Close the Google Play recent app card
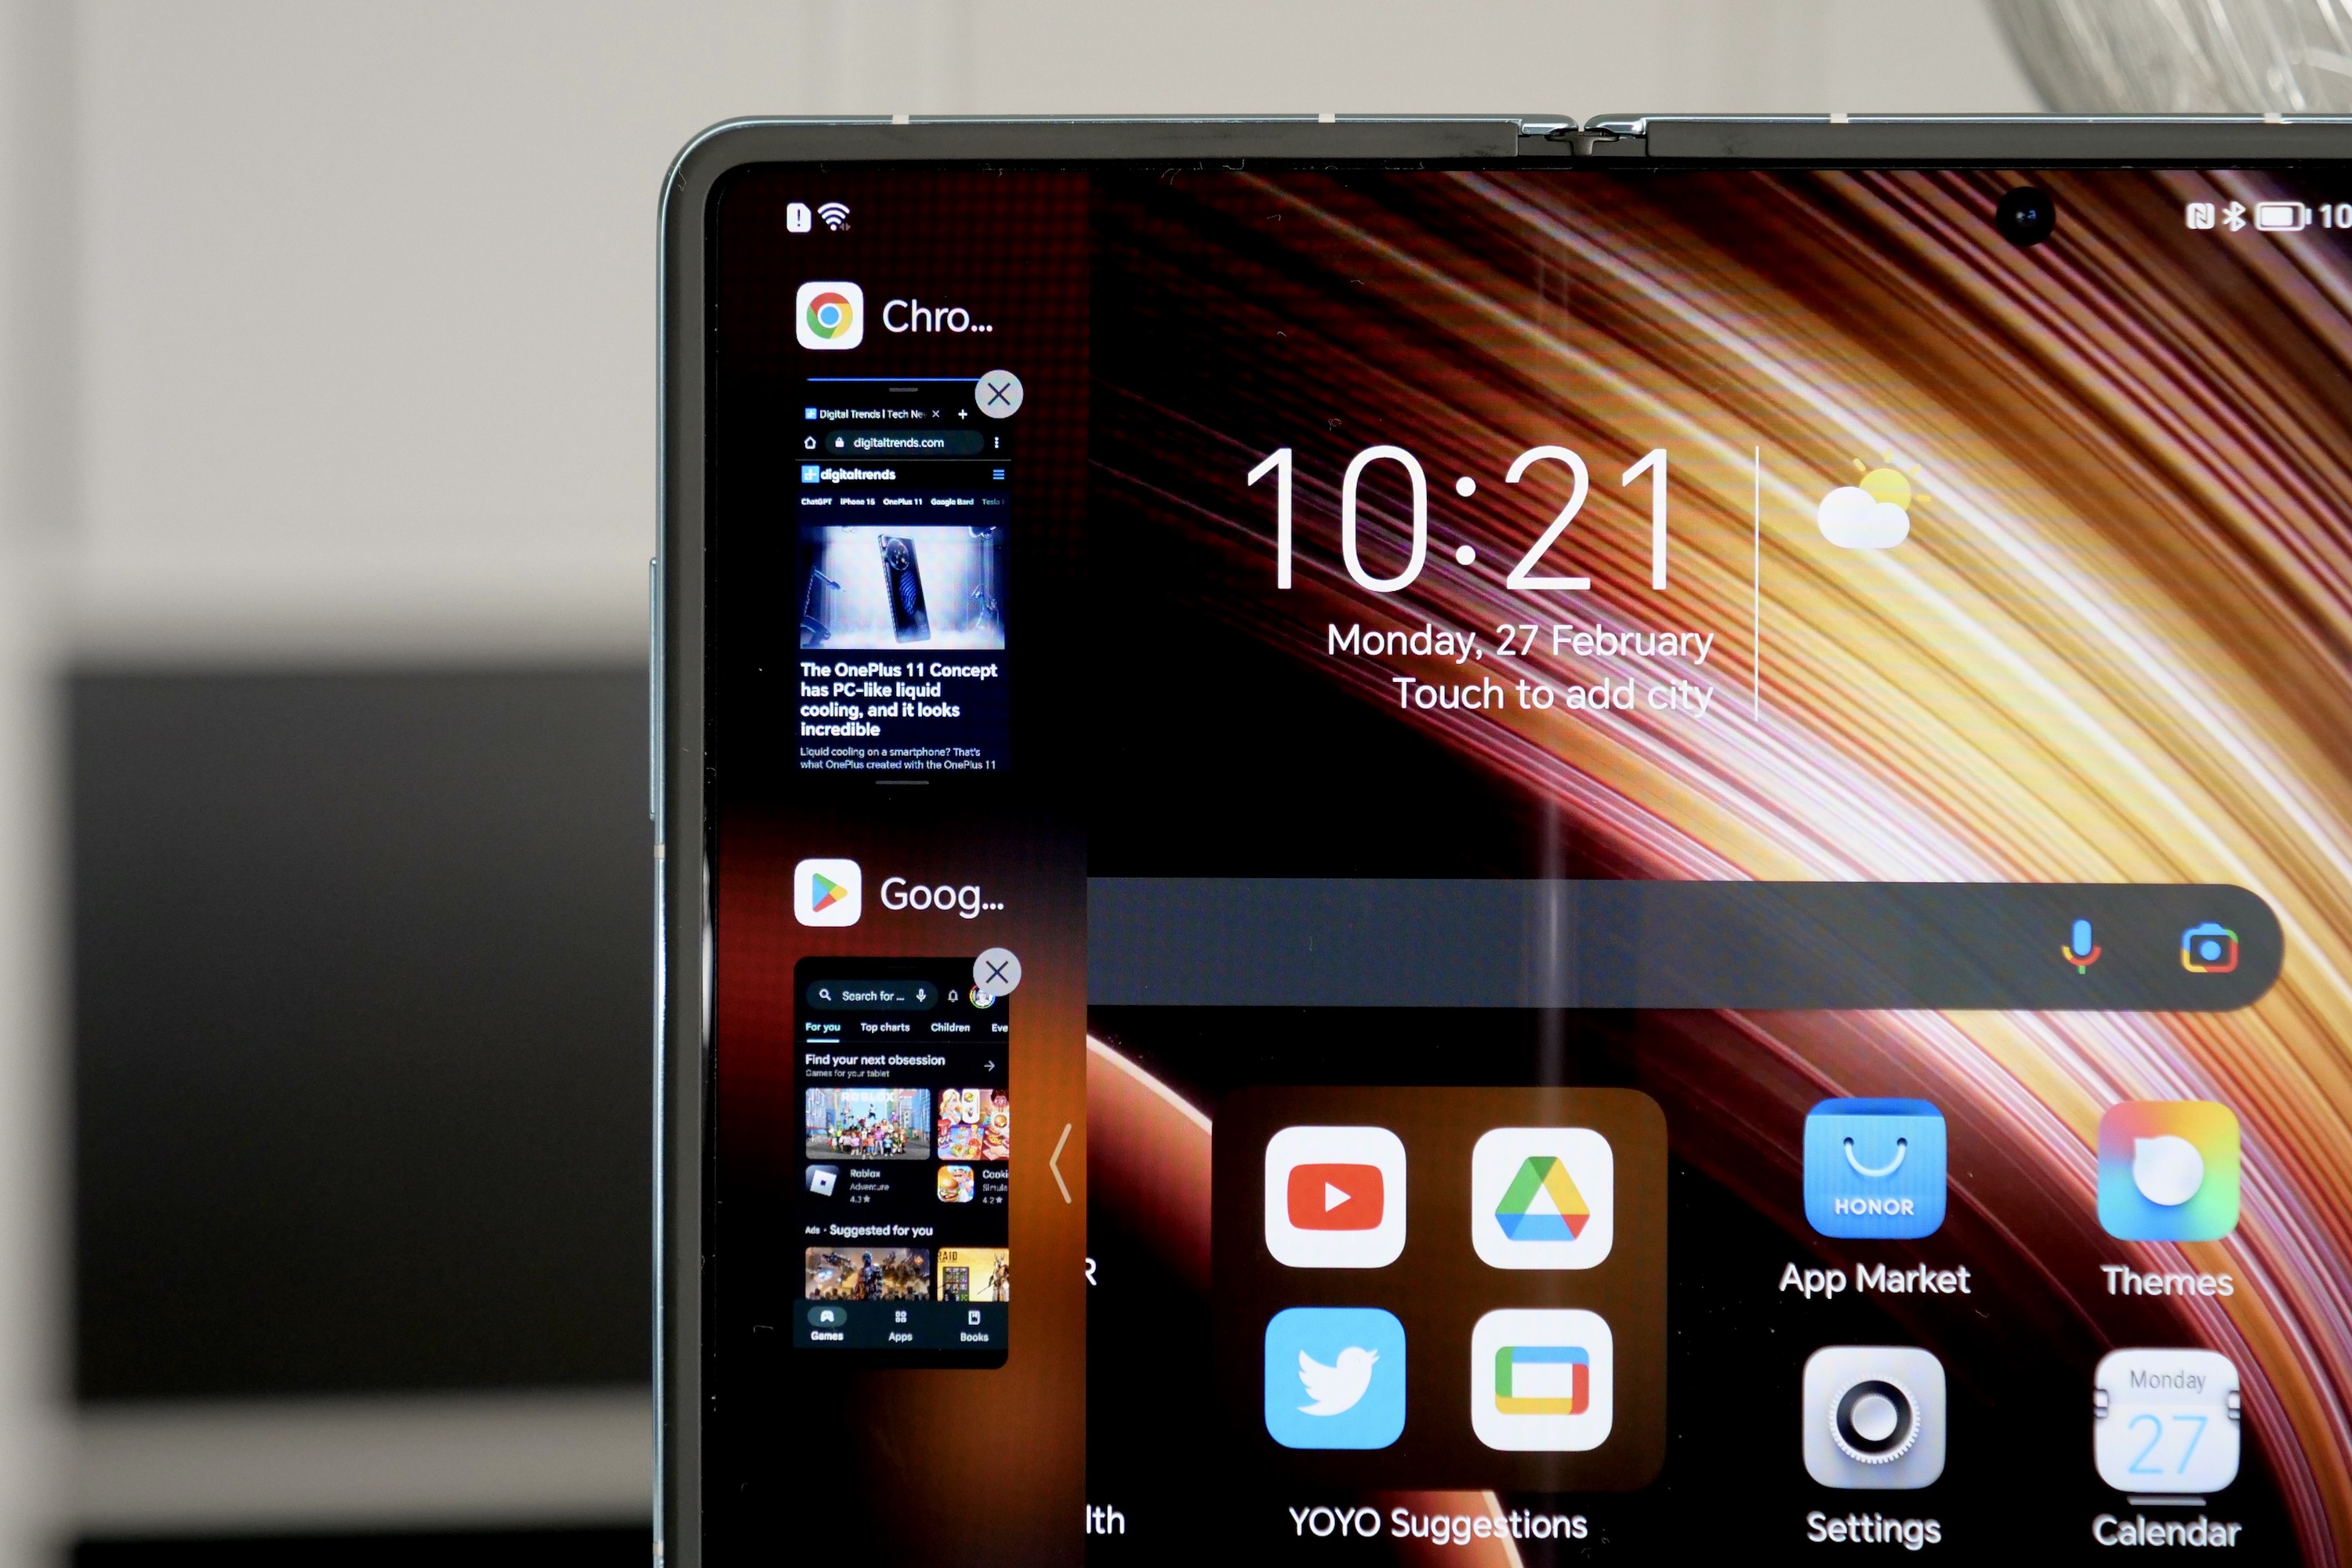Image resolution: width=2352 pixels, height=1568 pixels. click(1001, 971)
